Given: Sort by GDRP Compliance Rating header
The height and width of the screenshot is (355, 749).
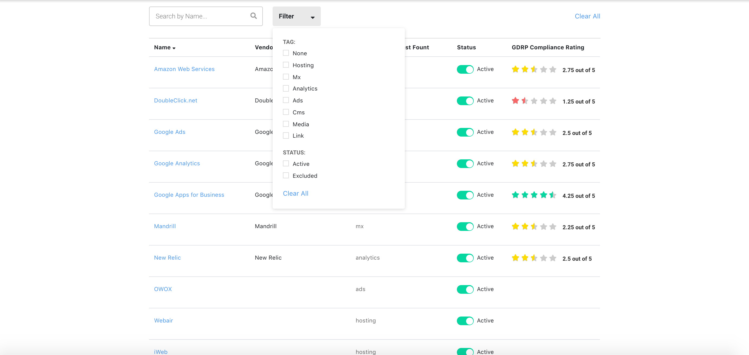Looking at the screenshot, I should 547,47.
